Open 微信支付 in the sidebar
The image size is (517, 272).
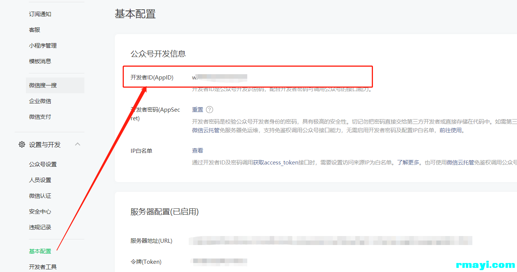40,117
